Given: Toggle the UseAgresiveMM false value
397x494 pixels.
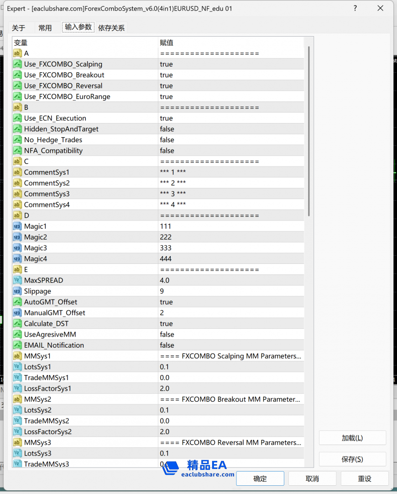Looking at the screenshot, I should 167,334.
